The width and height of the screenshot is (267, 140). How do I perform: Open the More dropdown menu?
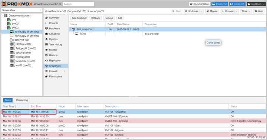pos(246,11)
